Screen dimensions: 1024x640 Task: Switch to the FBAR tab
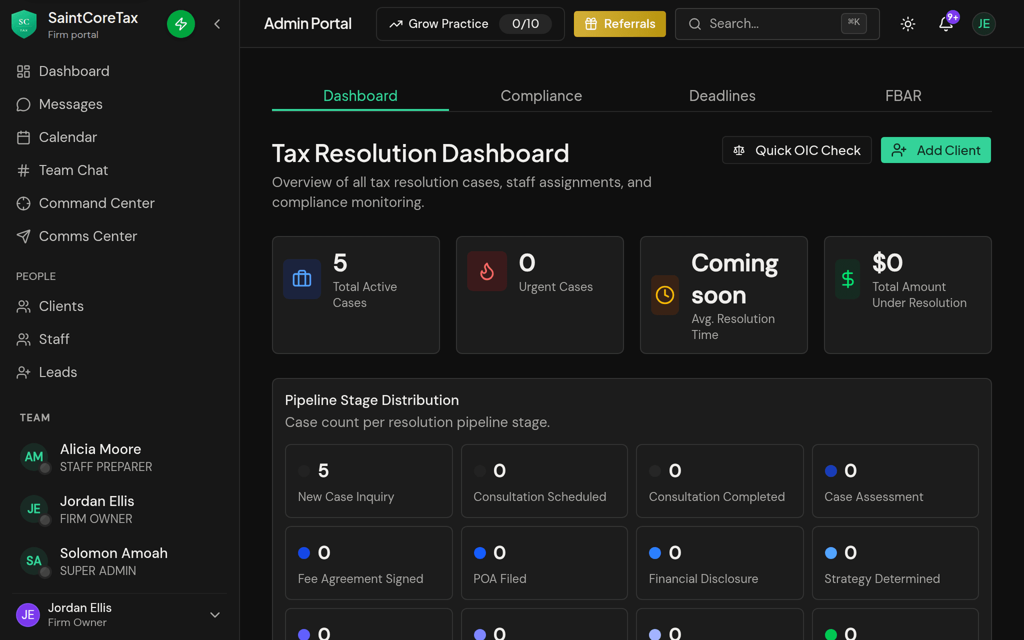click(x=903, y=96)
